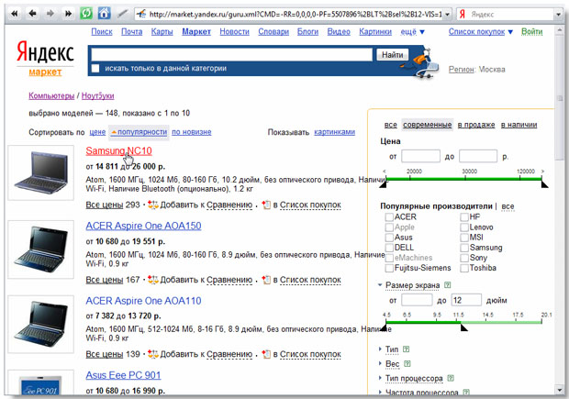Click the price 'от' input field
The height and width of the screenshot is (399, 569).
tap(420, 156)
